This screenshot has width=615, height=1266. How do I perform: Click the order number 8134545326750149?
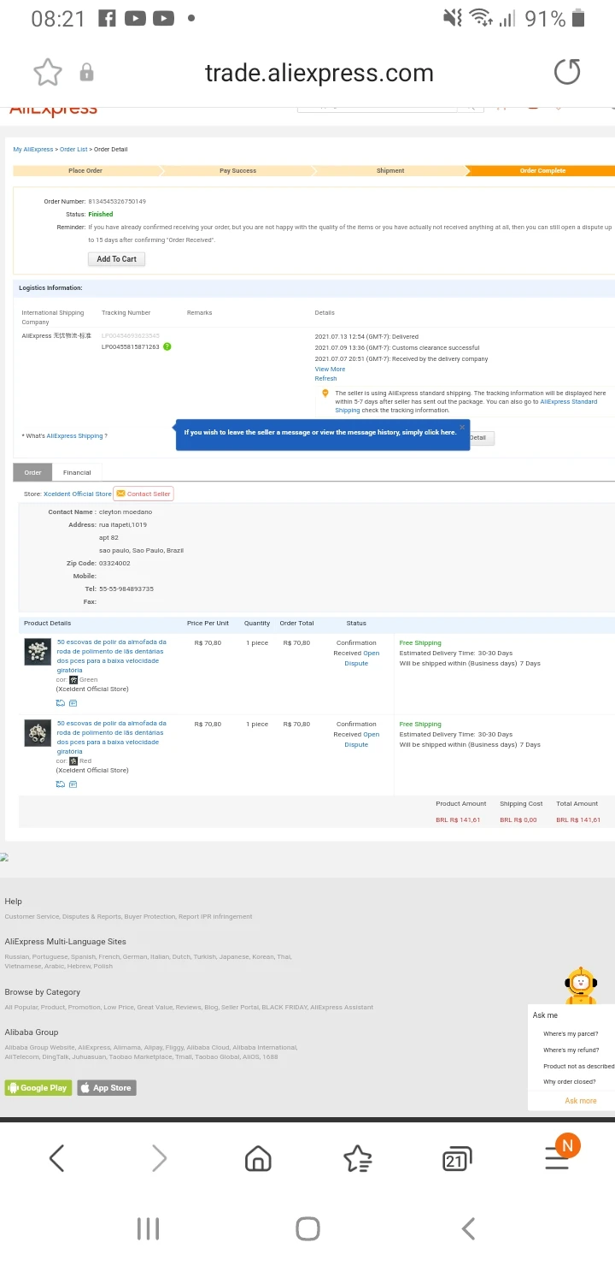click(x=117, y=201)
